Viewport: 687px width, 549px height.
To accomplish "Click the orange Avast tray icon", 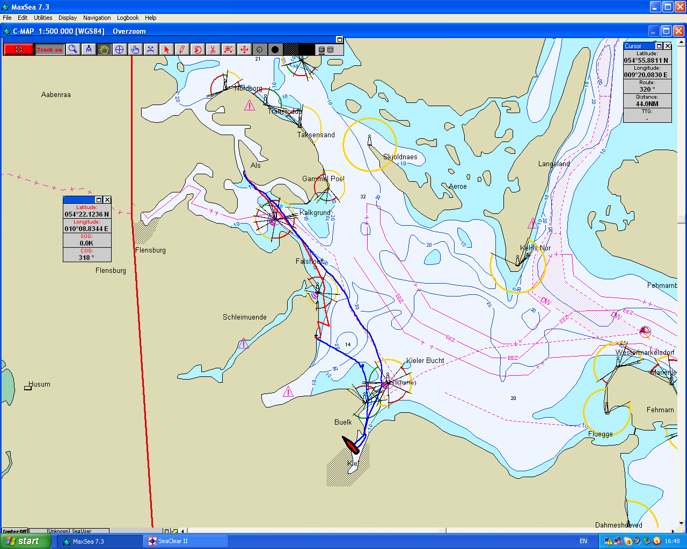I will point(656,541).
